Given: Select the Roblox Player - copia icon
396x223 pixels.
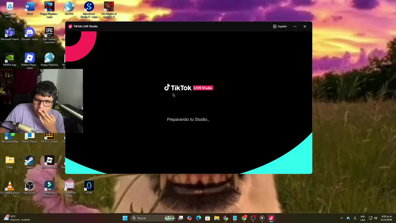Looking at the screenshot, I should pos(30,61).
